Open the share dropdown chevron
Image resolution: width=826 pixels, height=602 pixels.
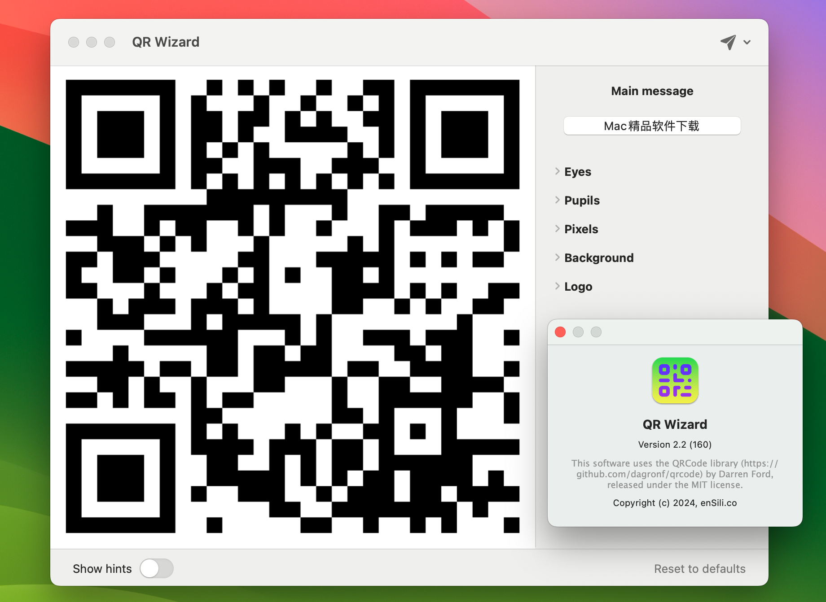pyautogui.click(x=747, y=42)
